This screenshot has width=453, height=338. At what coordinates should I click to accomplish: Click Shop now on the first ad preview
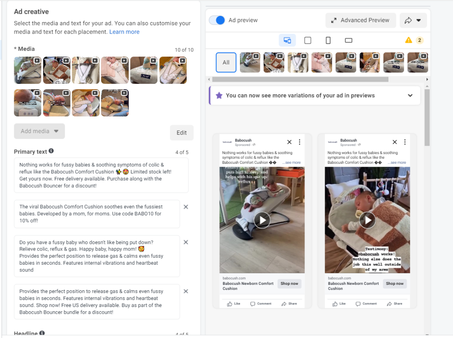coord(289,284)
